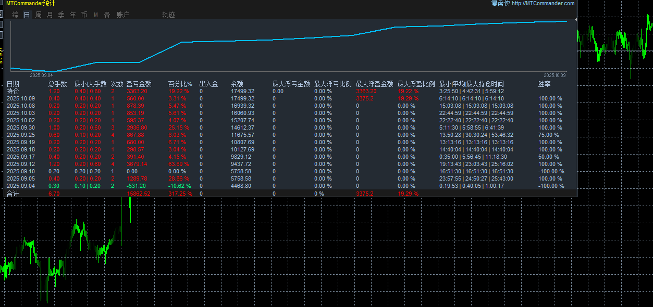Switch to the 综 summary tab
The image size is (653, 307).
[x=16, y=15]
